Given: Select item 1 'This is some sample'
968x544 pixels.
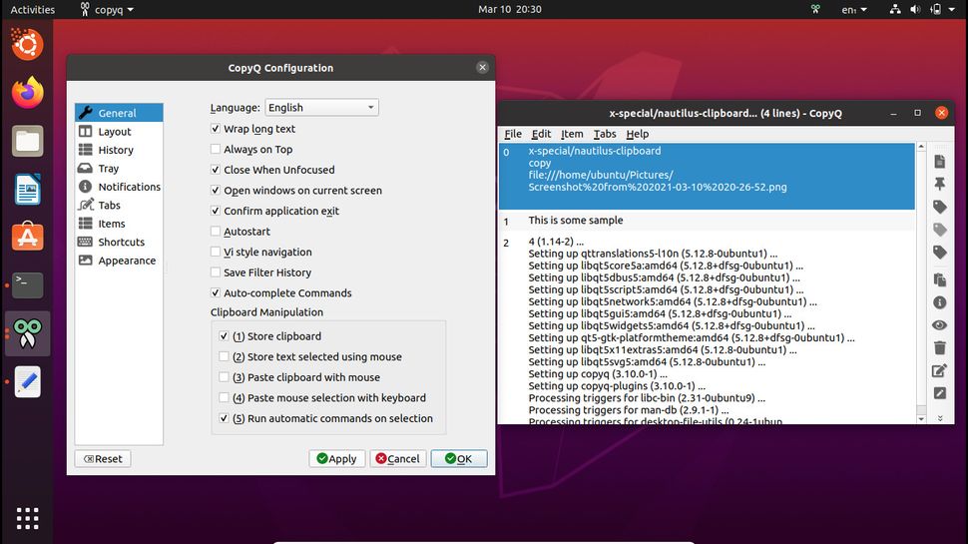Looking at the screenshot, I should [x=707, y=221].
